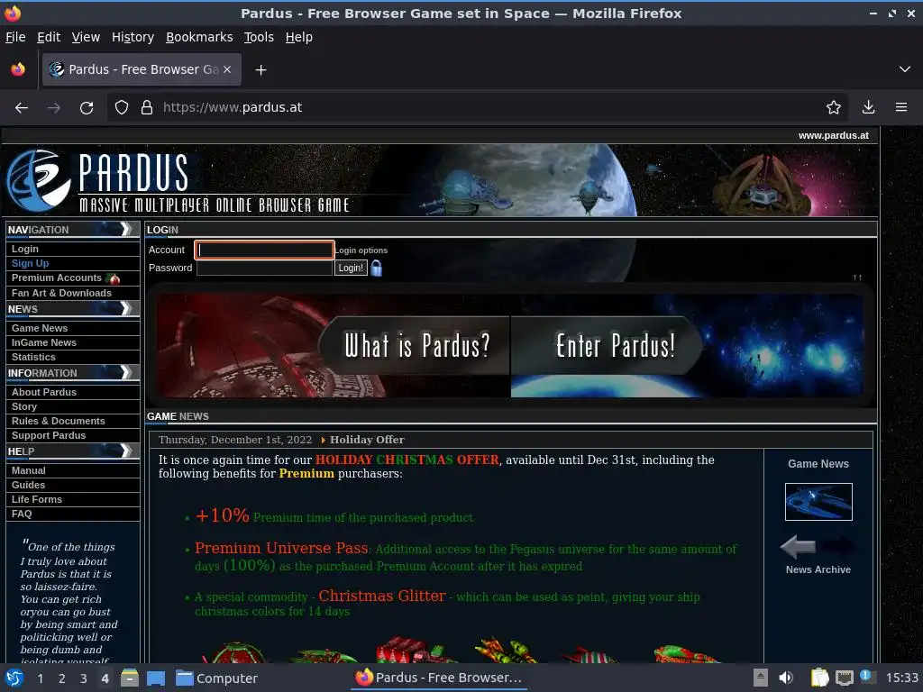The height and width of the screenshot is (692, 923).
Task: Open the Story link
Action: click(x=24, y=406)
